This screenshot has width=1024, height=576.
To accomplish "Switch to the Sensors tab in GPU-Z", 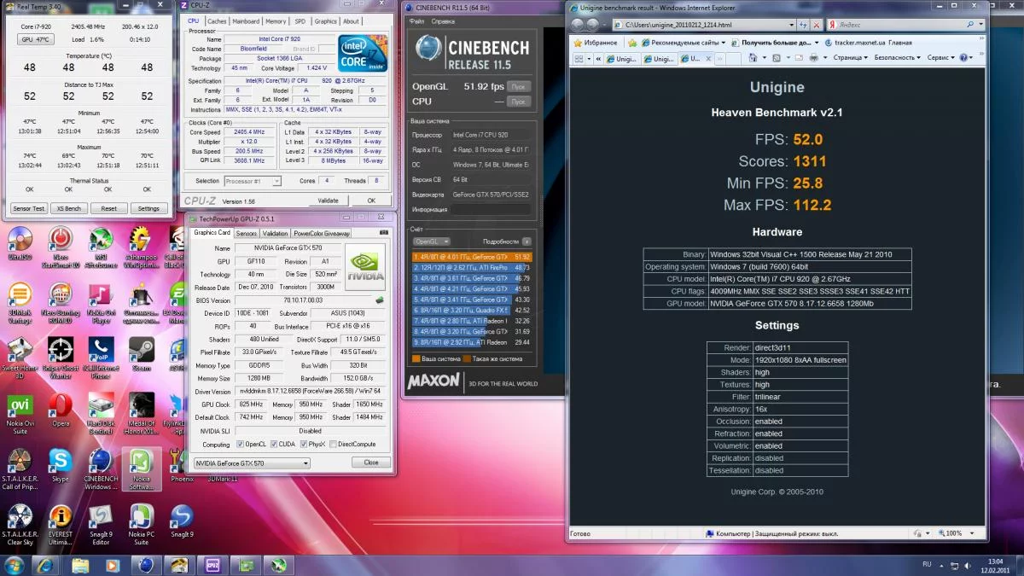I will pos(247,233).
